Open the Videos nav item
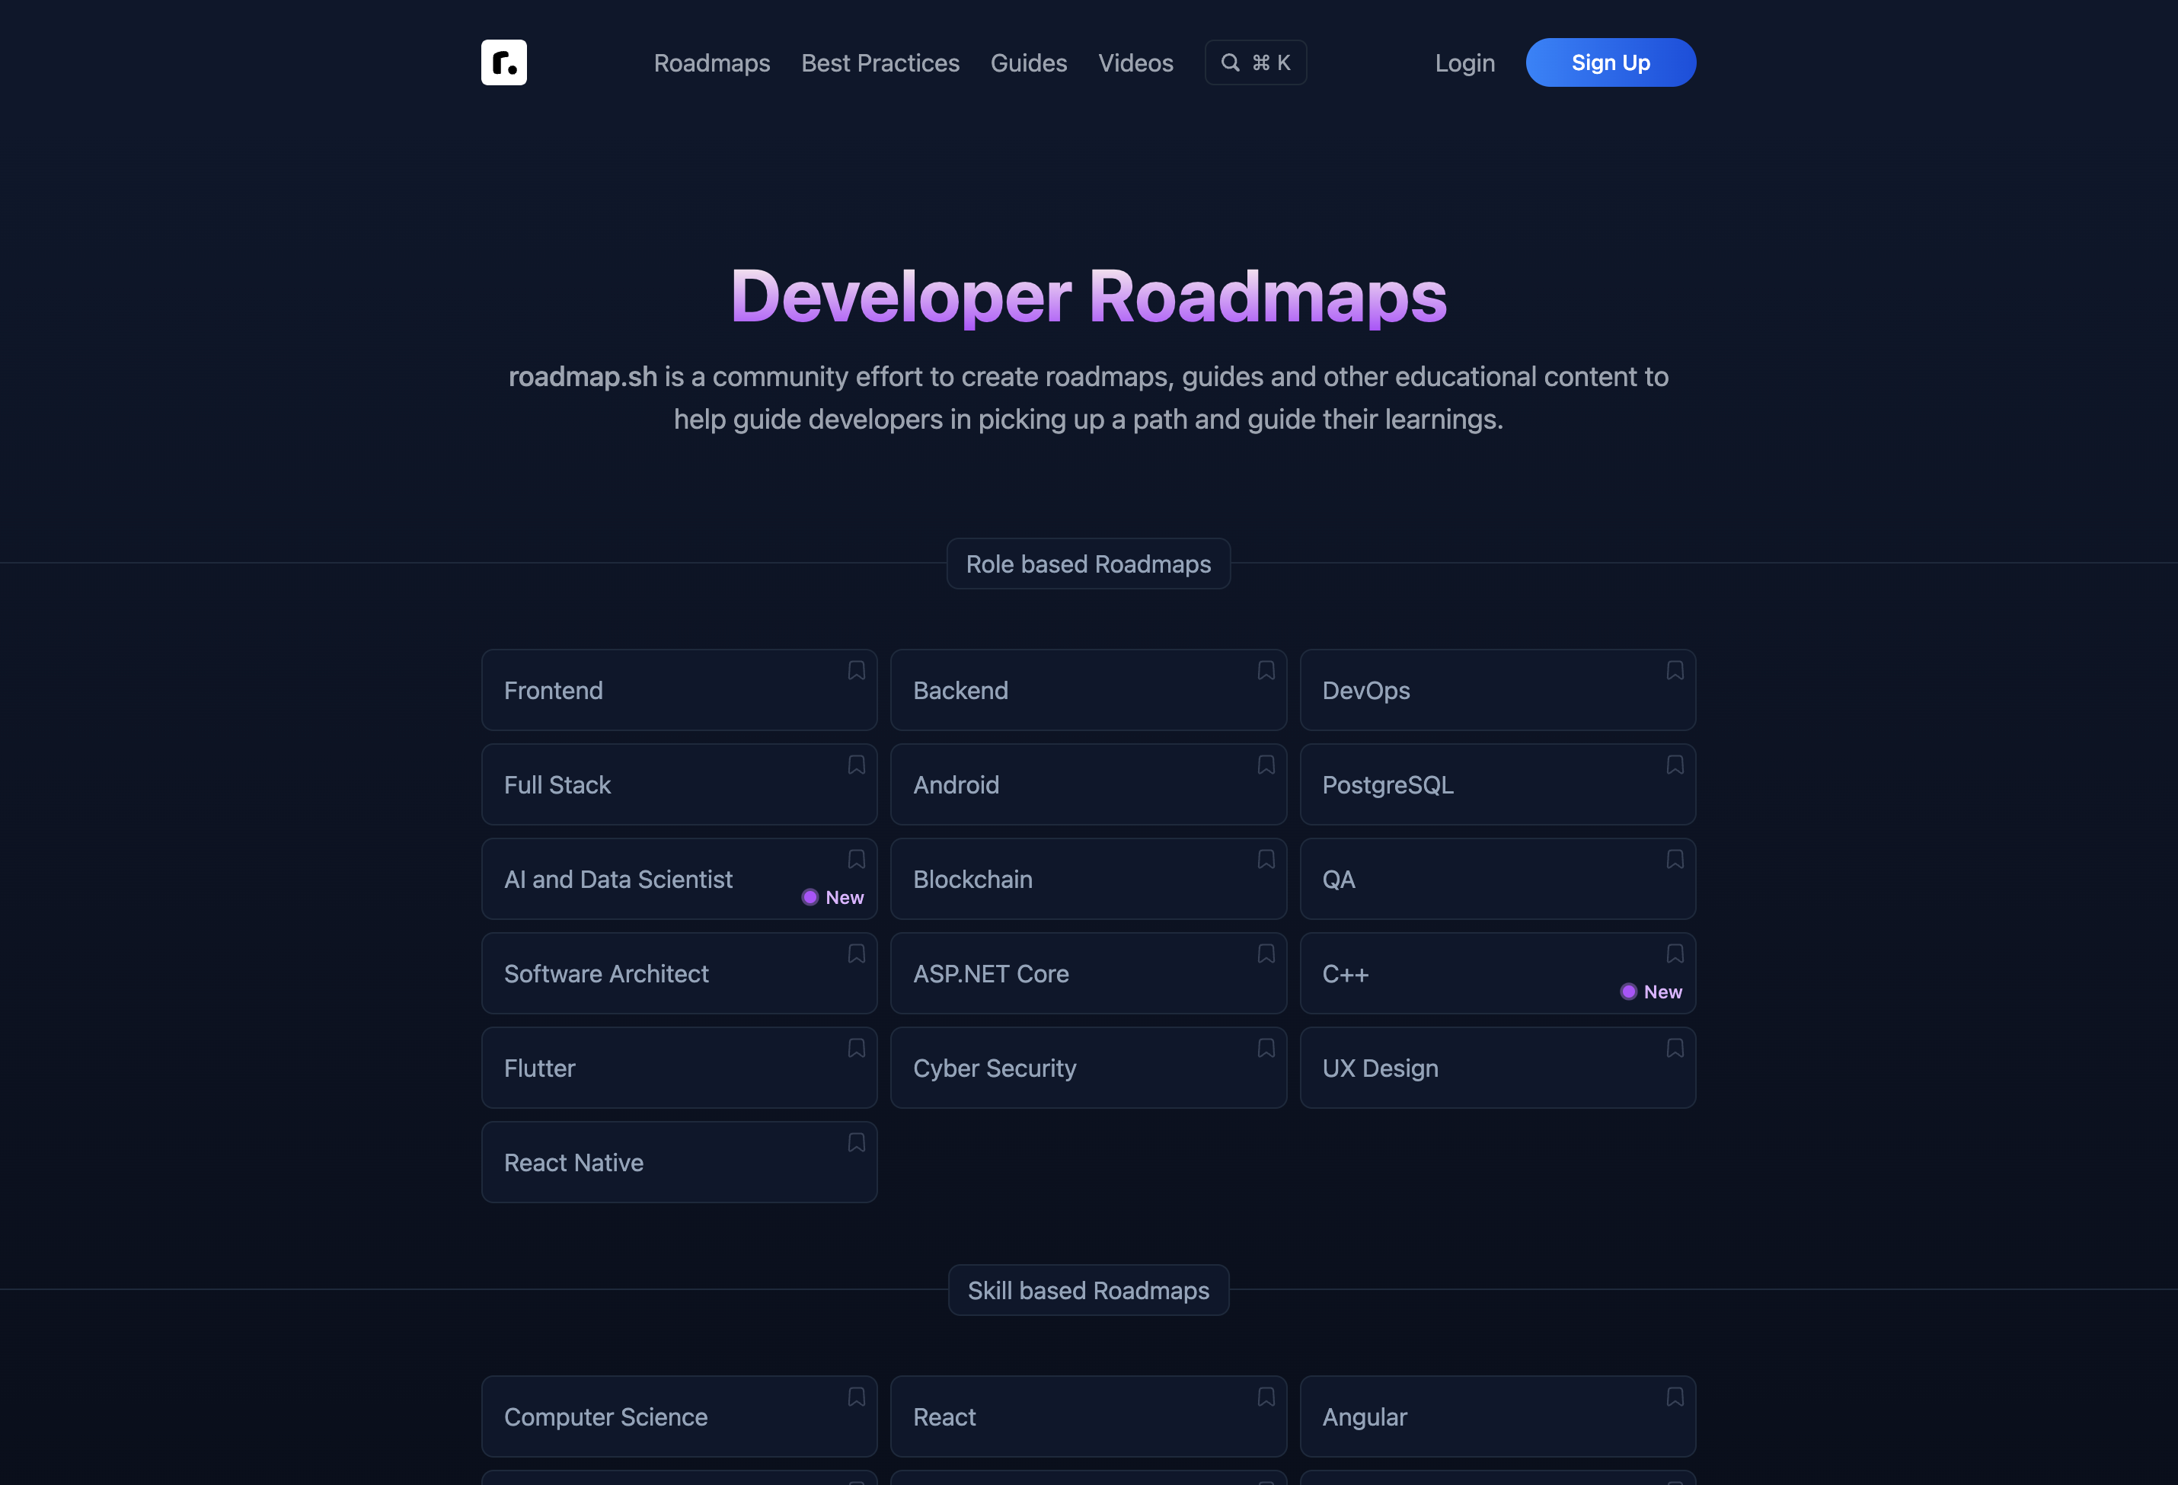2178x1485 pixels. pyautogui.click(x=1135, y=62)
